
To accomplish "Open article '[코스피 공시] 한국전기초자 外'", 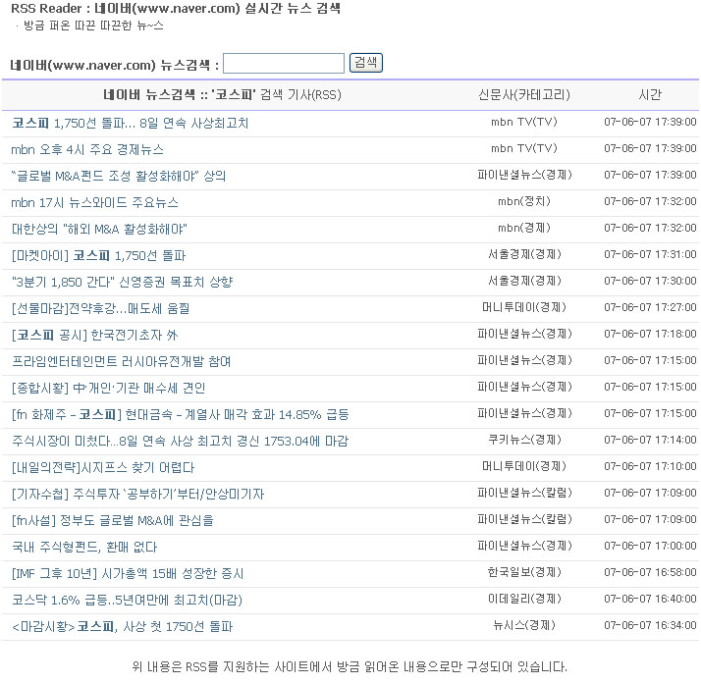I will pos(95,335).
